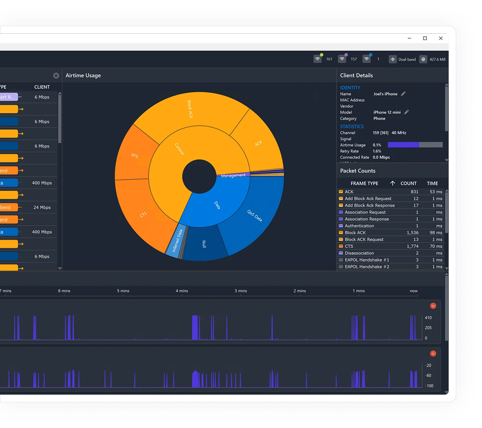The image size is (482, 428).
Task: Click the Dual-band spectrum waveform icon
Action: pyautogui.click(x=393, y=59)
